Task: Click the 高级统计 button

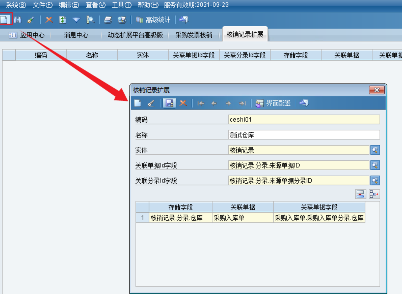Action: pyautogui.click(x=153, y=20)
